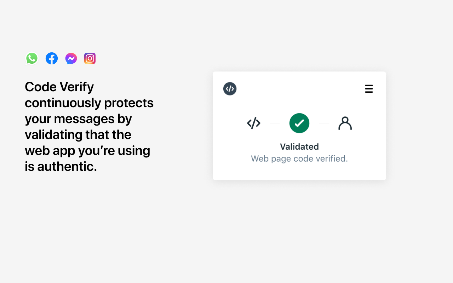The image size is (453, 283).
Task: Click "is authentic." at headline end
Action: click(x=61, y=166)
